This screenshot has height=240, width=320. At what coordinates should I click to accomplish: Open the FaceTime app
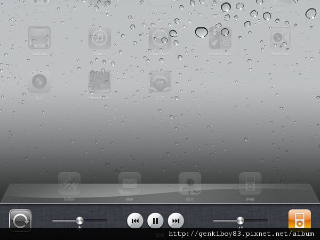(x=281, y=38)
